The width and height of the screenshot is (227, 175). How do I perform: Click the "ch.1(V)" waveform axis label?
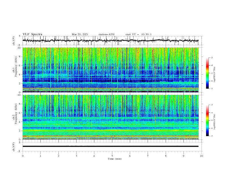[14, 41]
